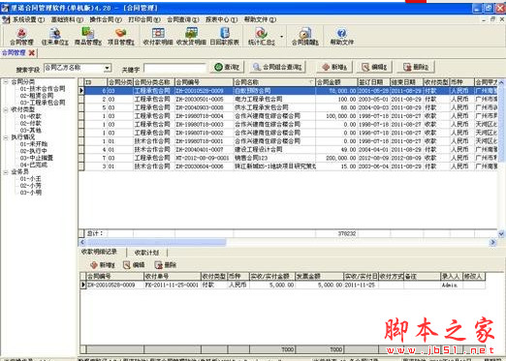Select 03-工程承包合同 in the tree
This screenshot has width=506, height=361.
tap(43, 103)
